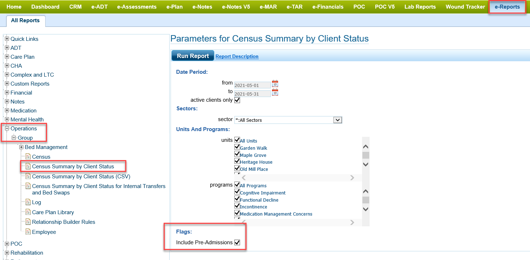Click the Relationship Builder Rules report icon
This screenshot has width=530, height=260.
(x=28, y=222)
